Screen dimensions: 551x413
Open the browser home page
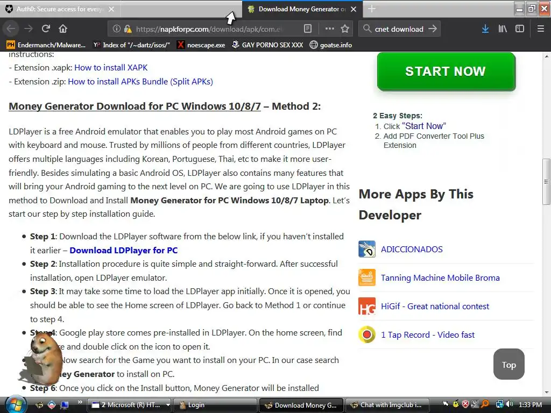pos(63,29)
